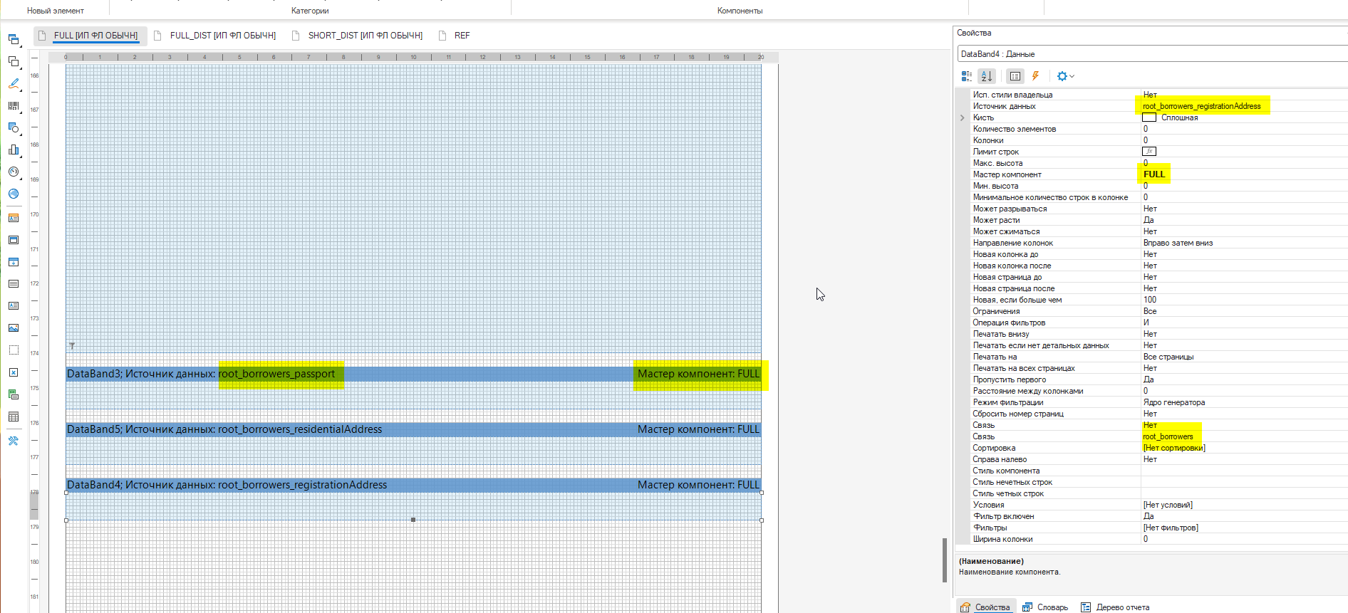
Task: Open the Bands toolbox category
Action: (x=14, y=39)
